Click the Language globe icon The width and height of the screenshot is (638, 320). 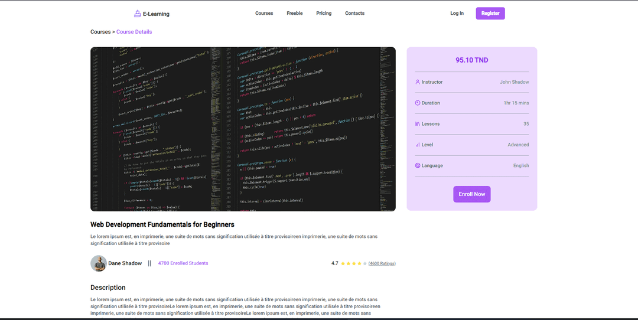click(x=418, y=165)
